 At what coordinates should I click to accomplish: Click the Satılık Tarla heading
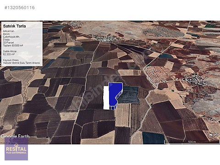click(14, 26)
